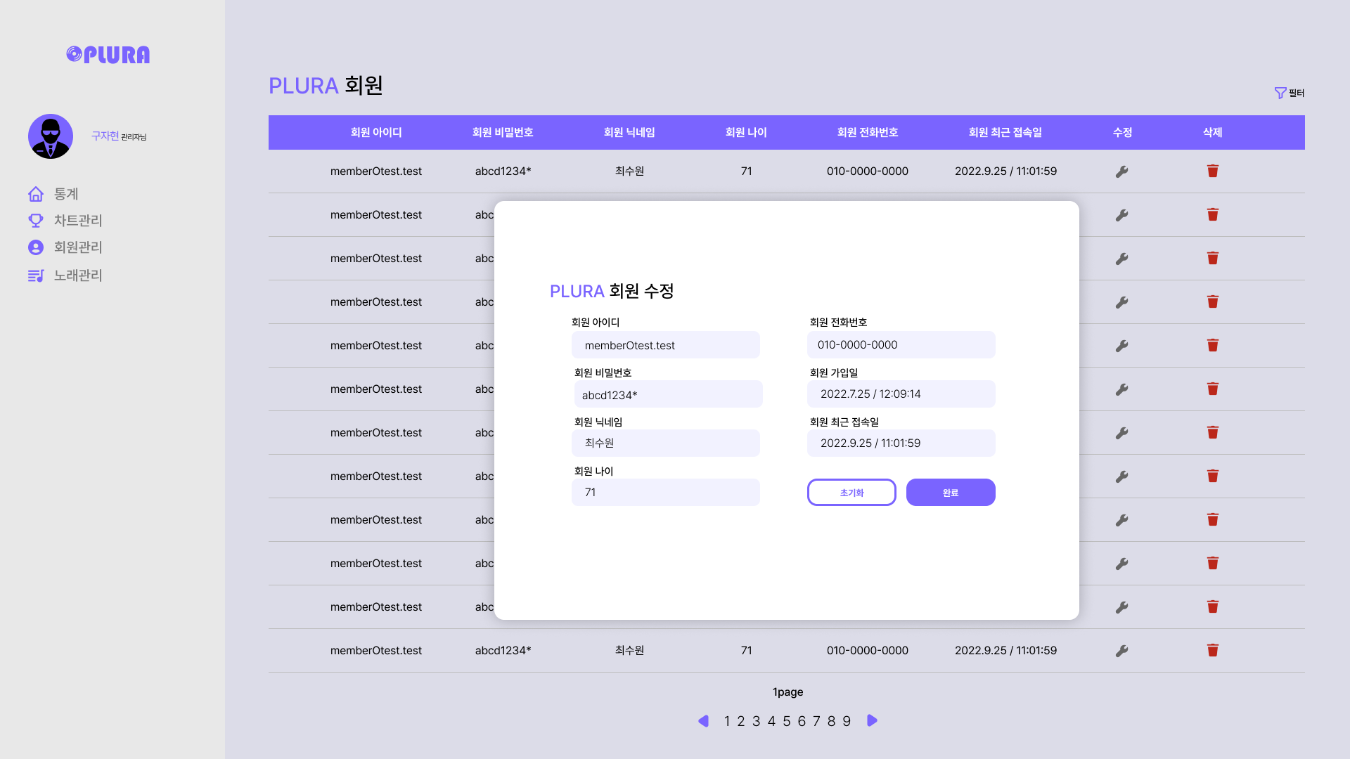
Task: Click the 회원 나이 age input field
Action: click(665, 492)
